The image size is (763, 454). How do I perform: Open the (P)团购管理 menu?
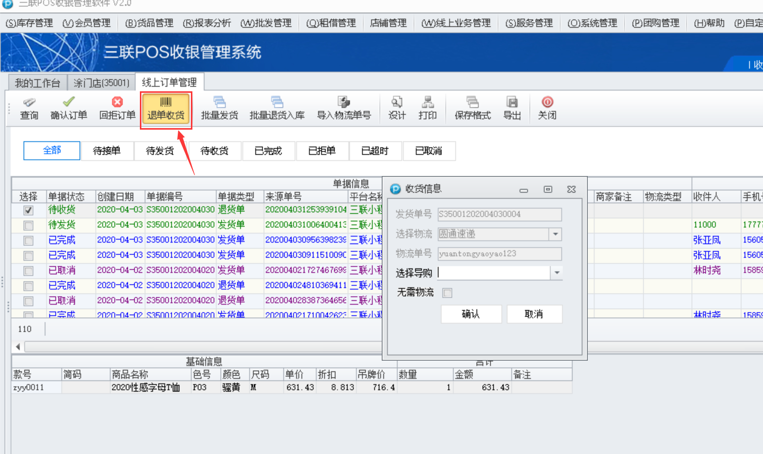click(655, 23)
